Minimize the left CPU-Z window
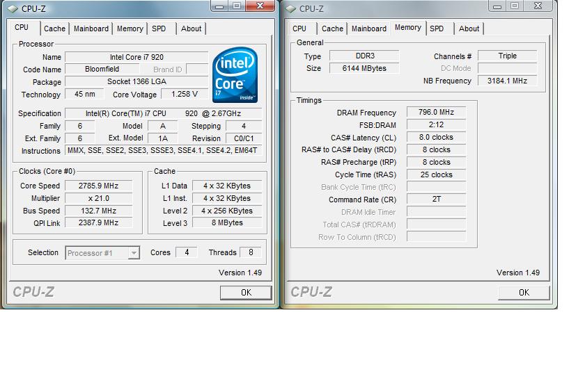Image resolution: width=585 pixels, height=365 pixels. coord(219,6)
